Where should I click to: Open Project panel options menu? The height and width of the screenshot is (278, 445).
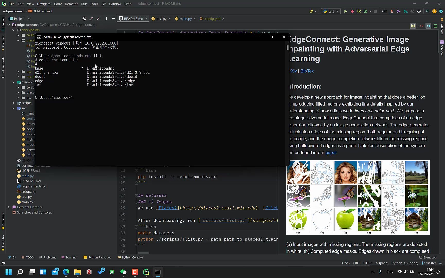(x=106, y=19)
